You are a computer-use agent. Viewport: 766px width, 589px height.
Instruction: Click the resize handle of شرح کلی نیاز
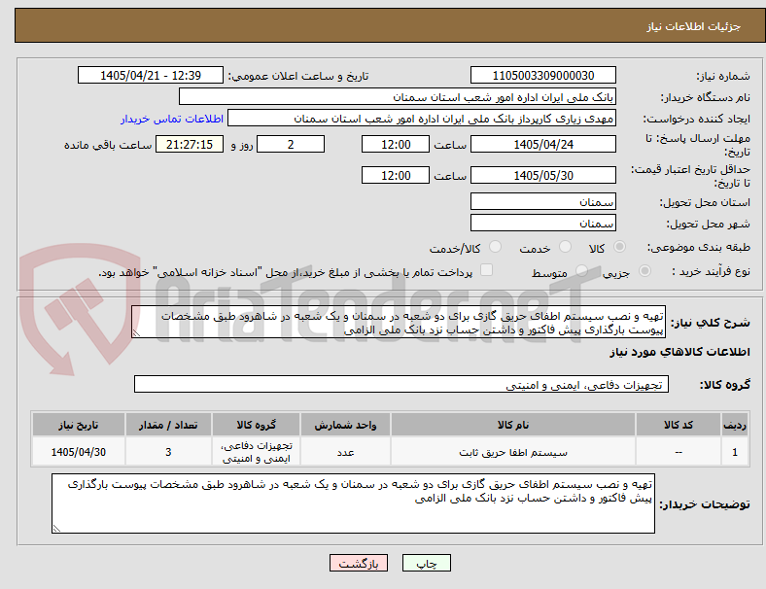click(136, 333)
